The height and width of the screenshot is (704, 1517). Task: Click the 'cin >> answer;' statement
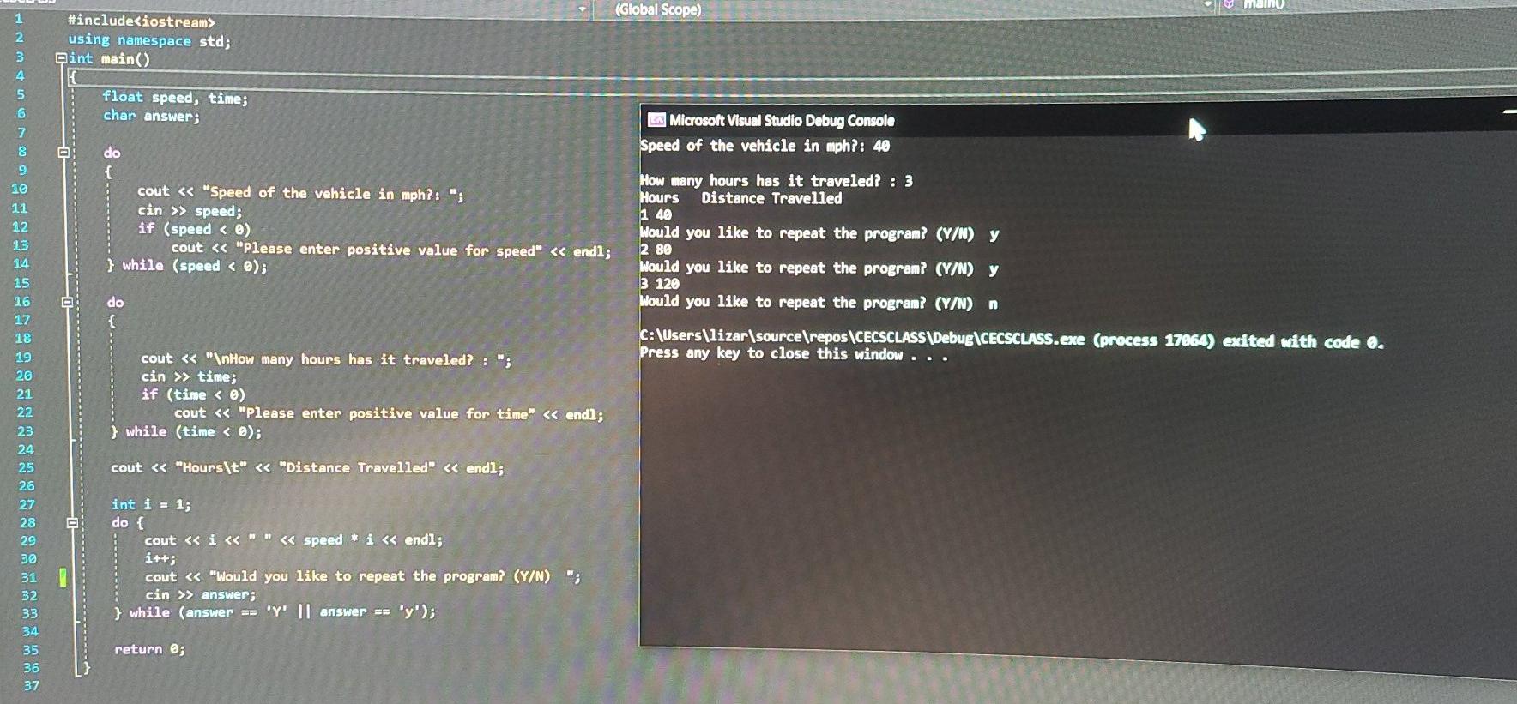click(x=201, y=594)
